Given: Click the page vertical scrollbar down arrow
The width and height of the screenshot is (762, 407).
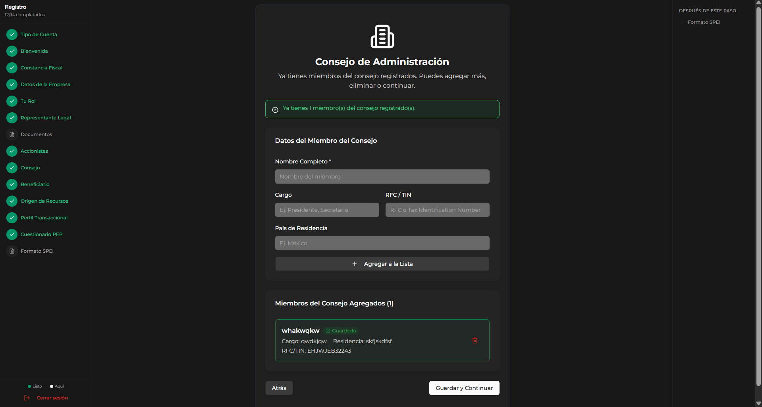Looking at the screenshot, I should coord(758,403).
